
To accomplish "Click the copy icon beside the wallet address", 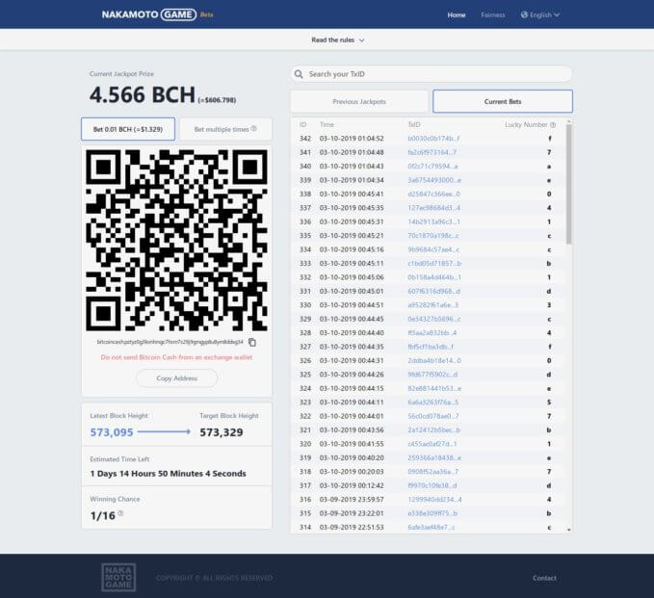I will coord(252,342).
